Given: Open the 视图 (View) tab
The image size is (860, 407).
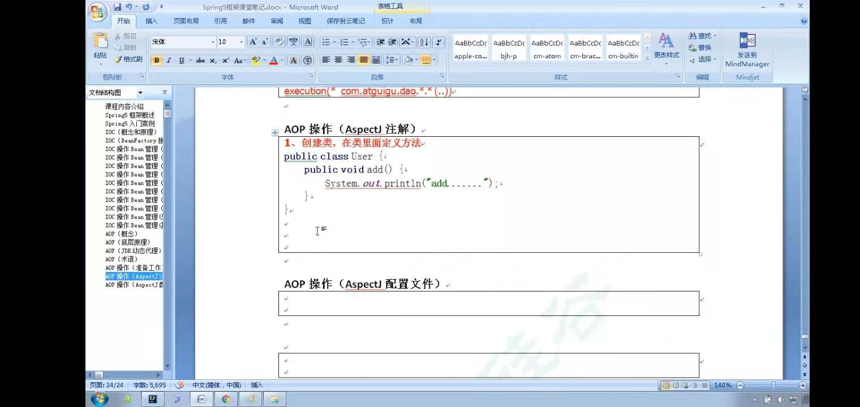Looking at the screenshot, I should tap(304, 21).
